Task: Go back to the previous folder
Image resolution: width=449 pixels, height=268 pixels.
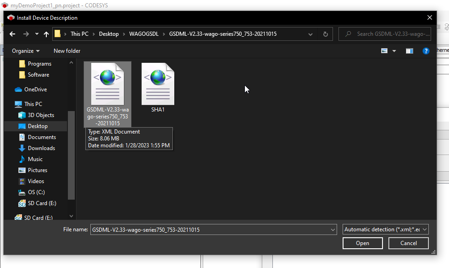Action: (12, 34)
